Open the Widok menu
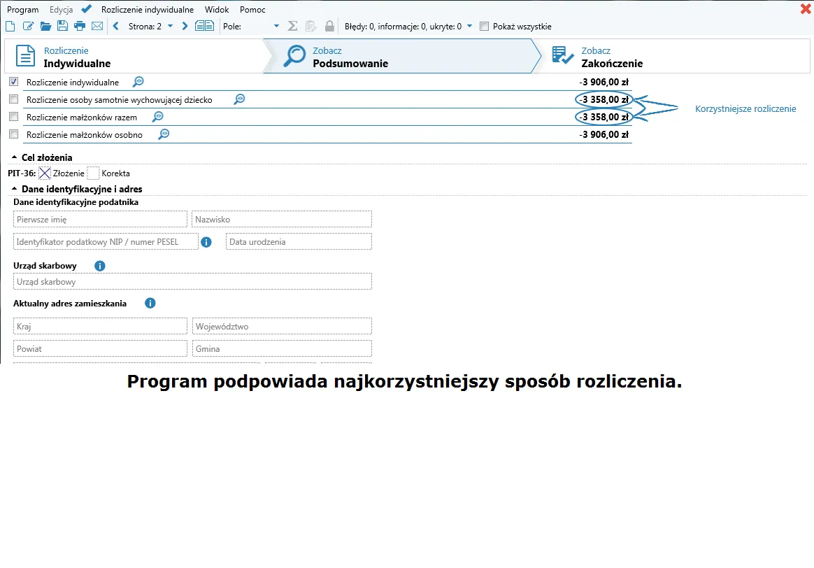The height and width of the screenshot is (568, 814). [x=217, y=10]
